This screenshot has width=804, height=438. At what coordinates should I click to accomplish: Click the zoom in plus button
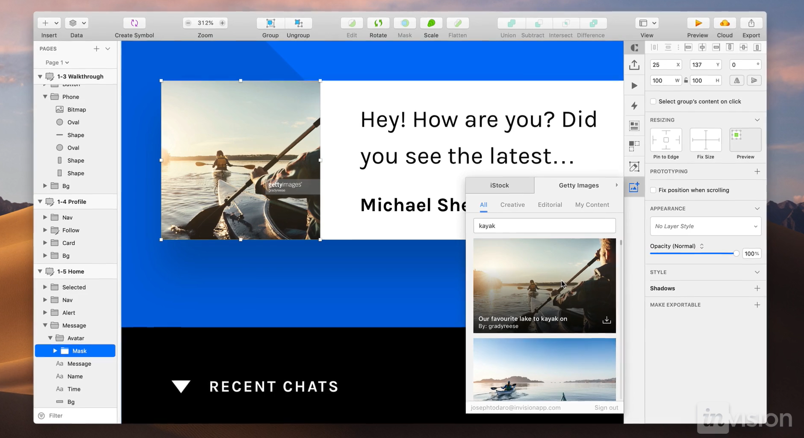point(222,23)
